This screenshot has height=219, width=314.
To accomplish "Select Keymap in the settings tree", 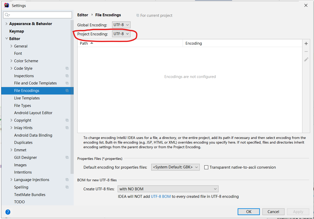I will (16, 31).
